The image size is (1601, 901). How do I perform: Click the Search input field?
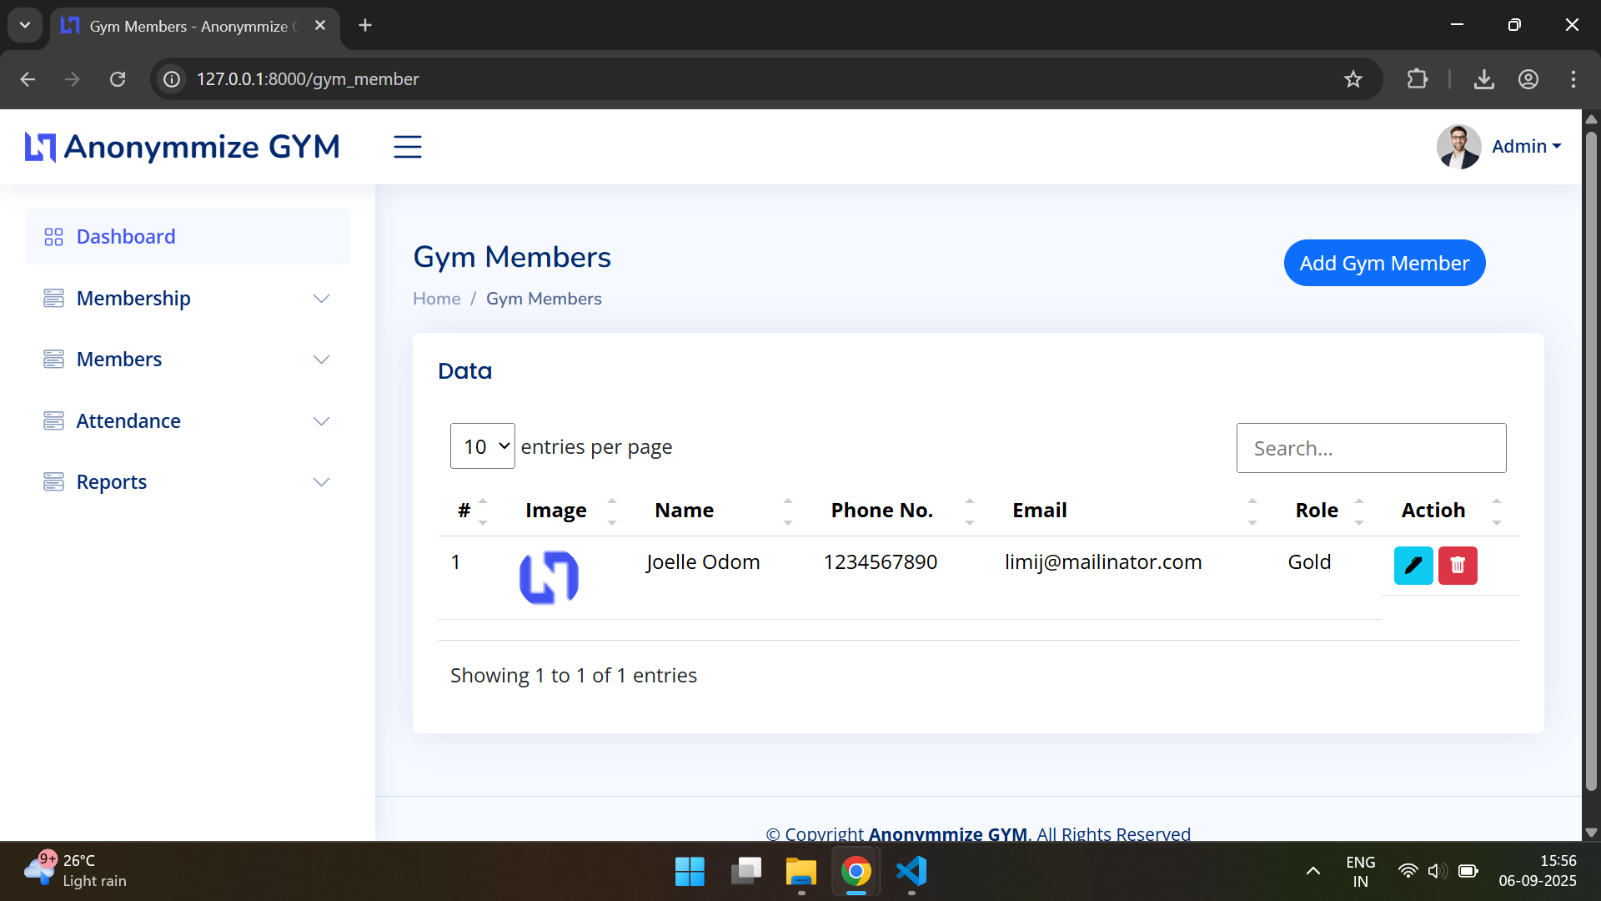pos(1371,448)
